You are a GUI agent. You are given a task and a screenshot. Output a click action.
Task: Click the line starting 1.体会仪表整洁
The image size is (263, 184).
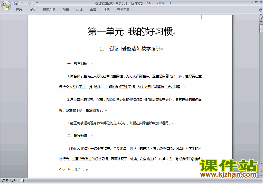coord(134,76)
